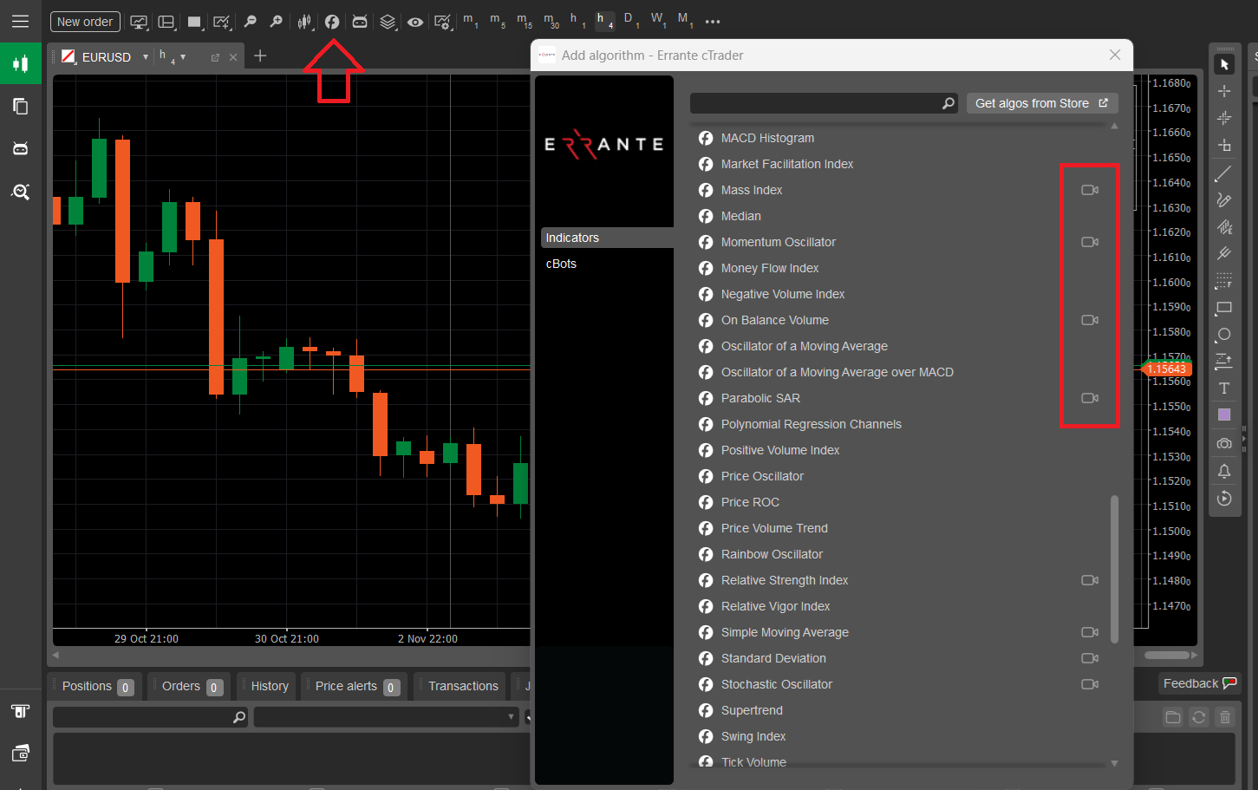
Task: Take a chartshot with camera icon
Action: coord(1224,443)
